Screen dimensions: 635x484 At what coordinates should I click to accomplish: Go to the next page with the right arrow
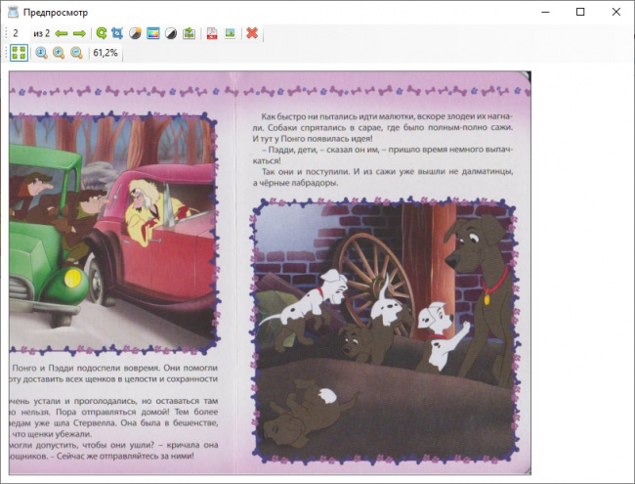pos(79,33)
